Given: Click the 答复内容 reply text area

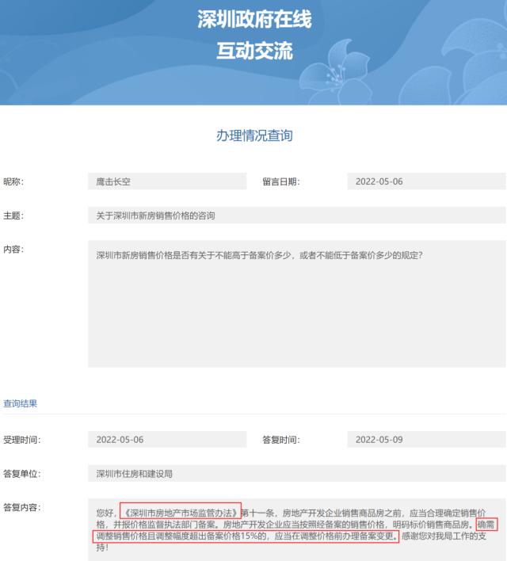Looking at the screenshot, I should coord(296,530).
